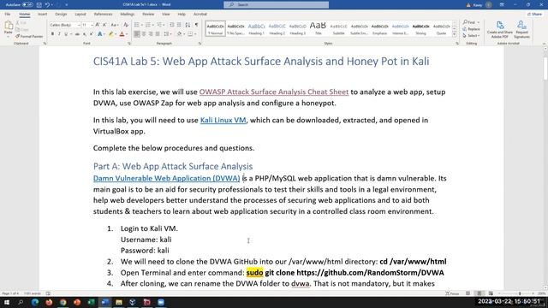Open the font name combo box

pyautogui.click(x=65, y=25)
